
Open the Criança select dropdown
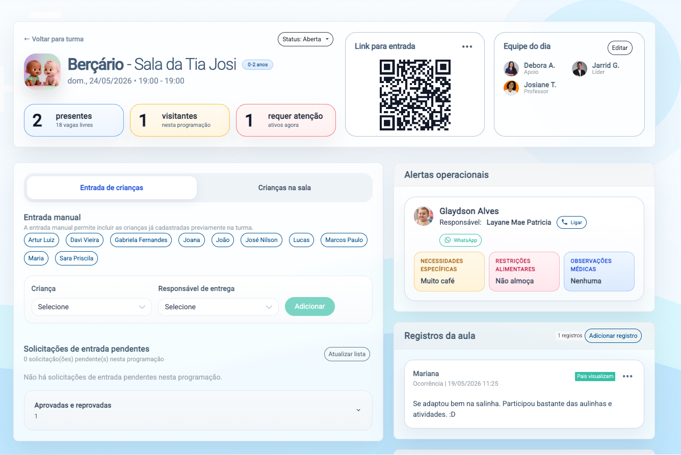(x=92, y=307)
